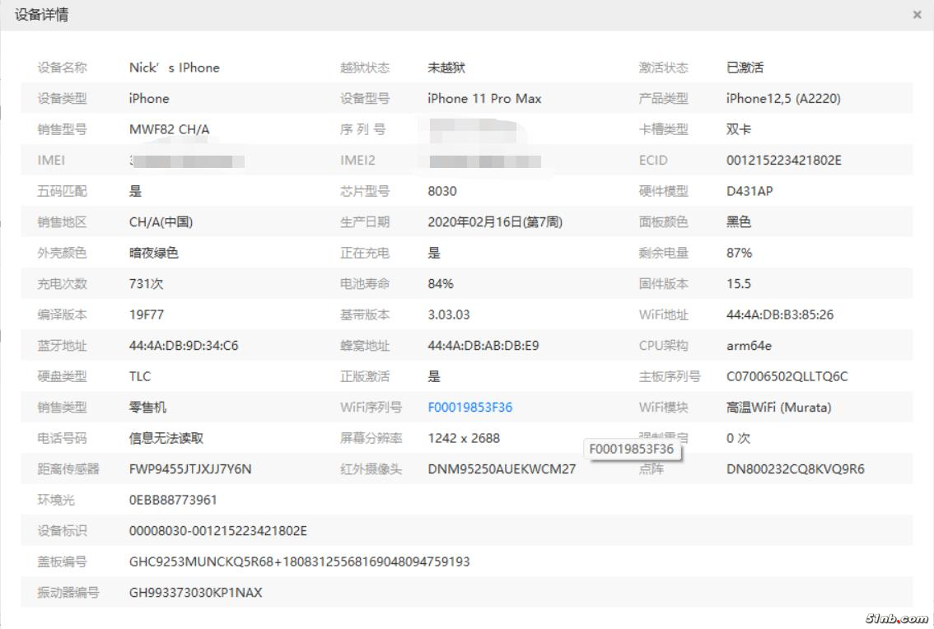Click the F00019853F36 tooltip popup

[631, 450]
